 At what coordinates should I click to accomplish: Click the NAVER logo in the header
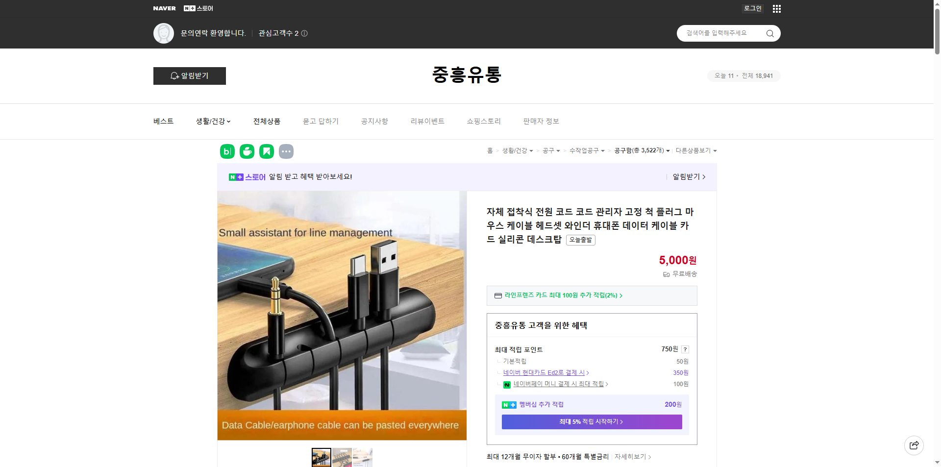(x=164, y=8)
